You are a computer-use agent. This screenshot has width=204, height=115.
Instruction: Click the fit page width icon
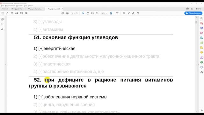point(111,13)
